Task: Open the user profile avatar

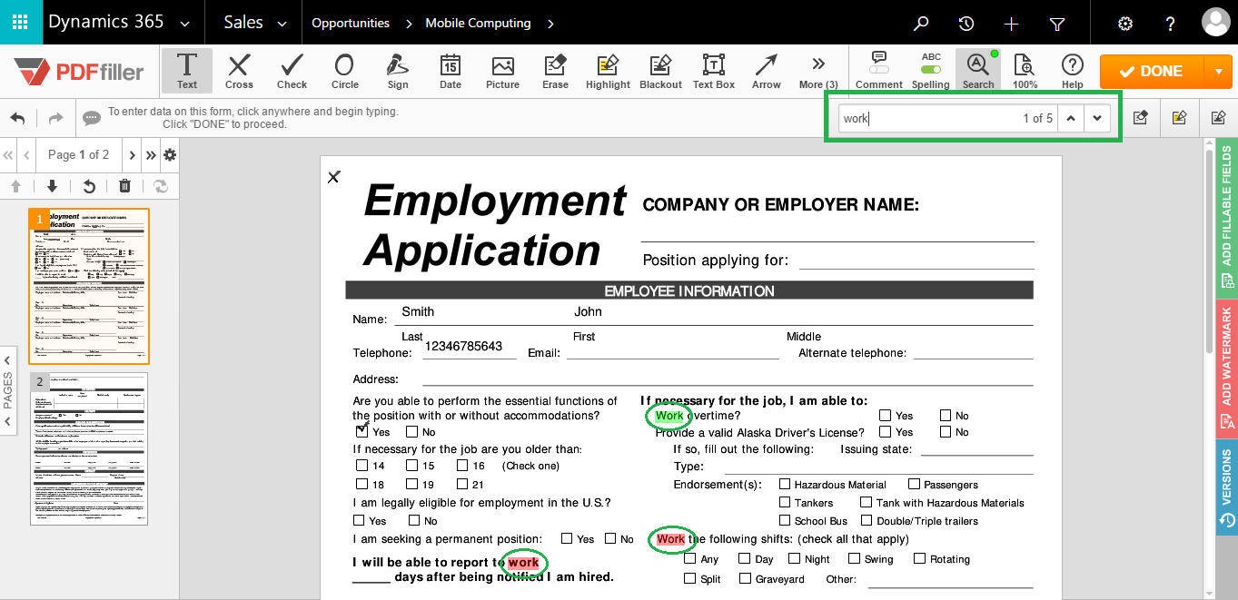Action: [1215, 23]
